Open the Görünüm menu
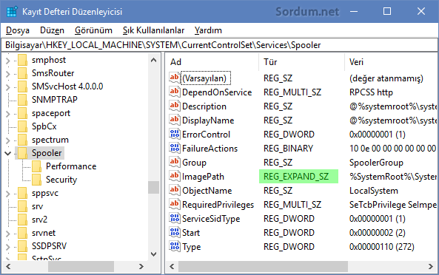The height and width of the screenshot is (275, 439). click(93, 30)
